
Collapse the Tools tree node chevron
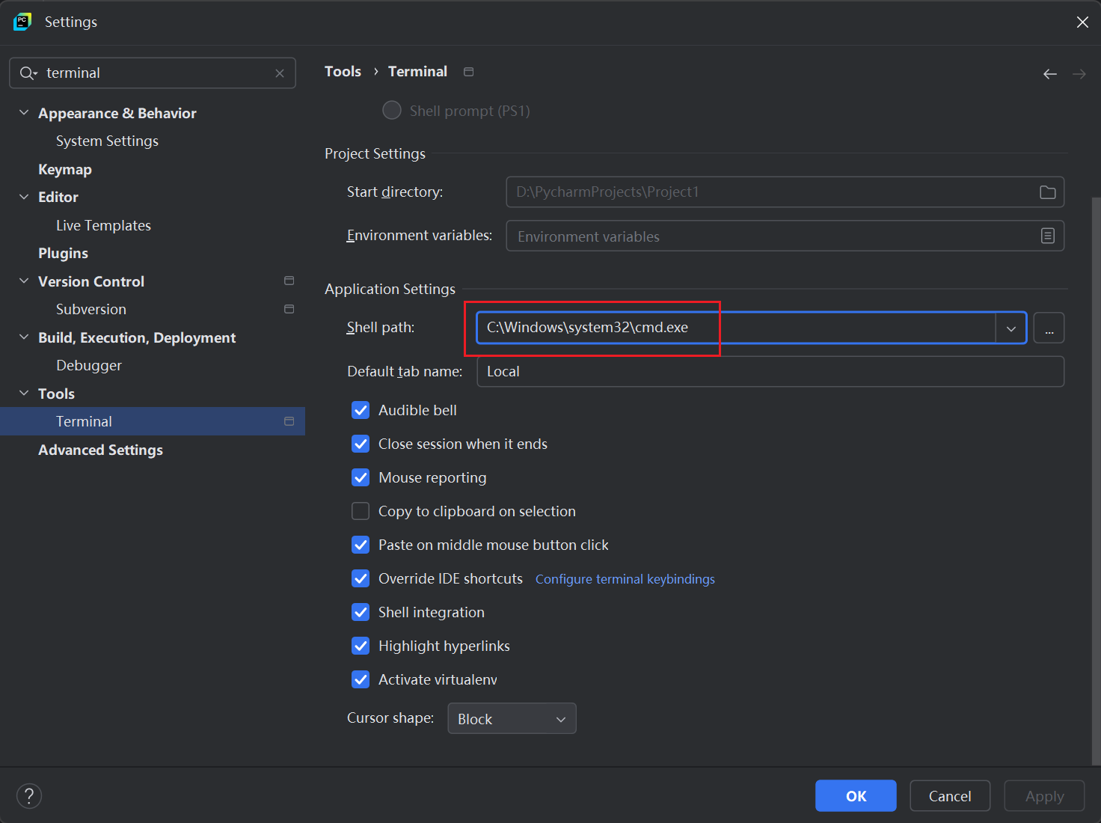24,393
